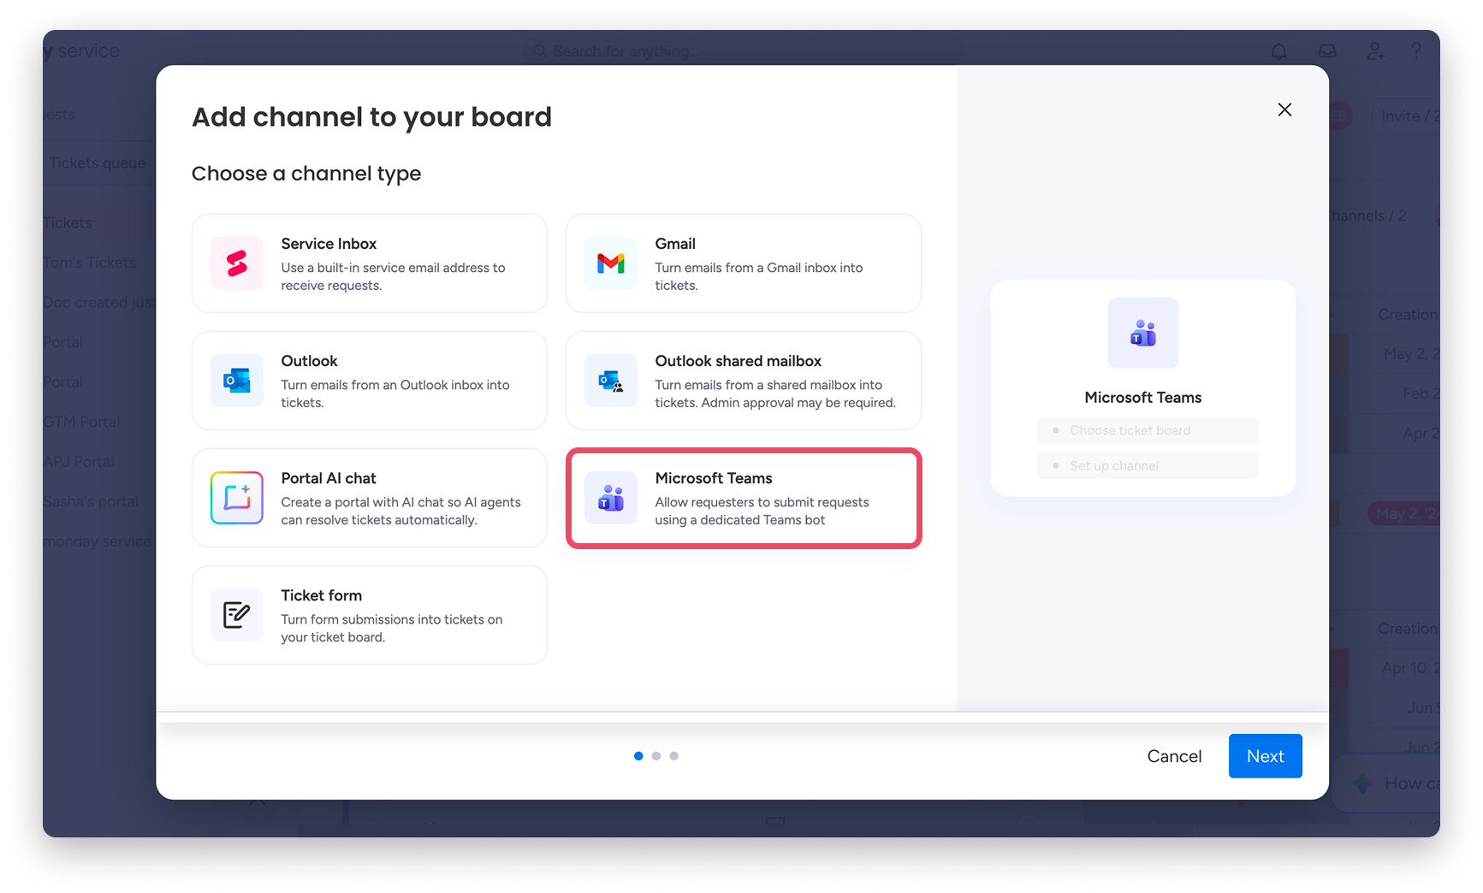Cancel adding a channel
1483x893 pixels.
tap(1174, 756)
